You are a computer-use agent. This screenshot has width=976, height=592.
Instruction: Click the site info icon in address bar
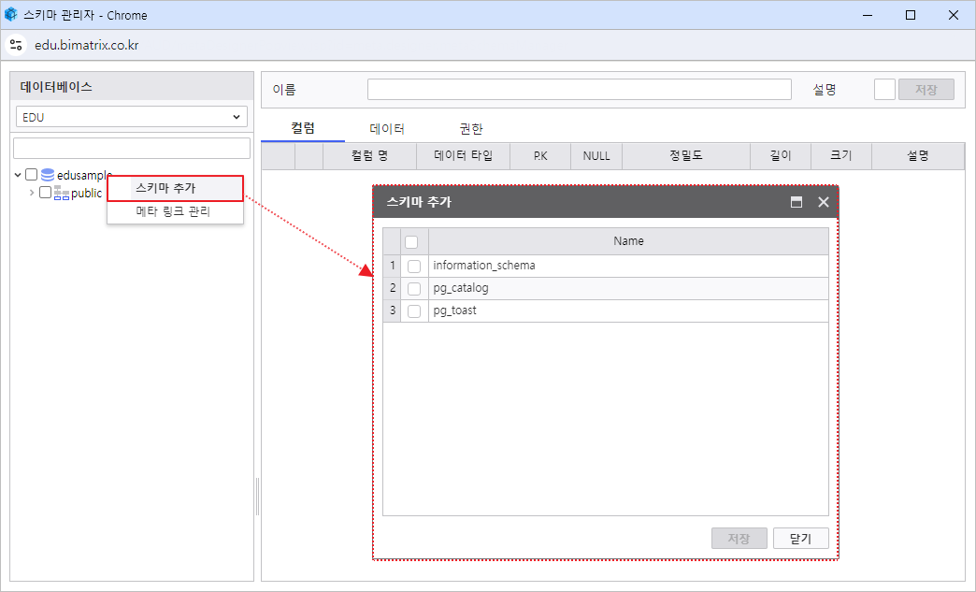[x=16, y=46]
